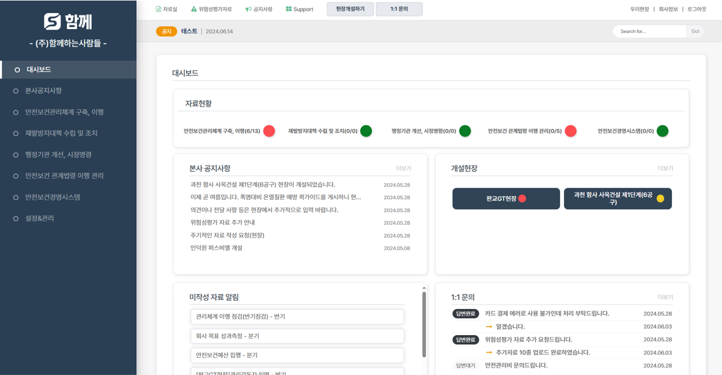Expand 1:1 문의 list with 더보기
The image size is (722, 375).
[665, 297]
